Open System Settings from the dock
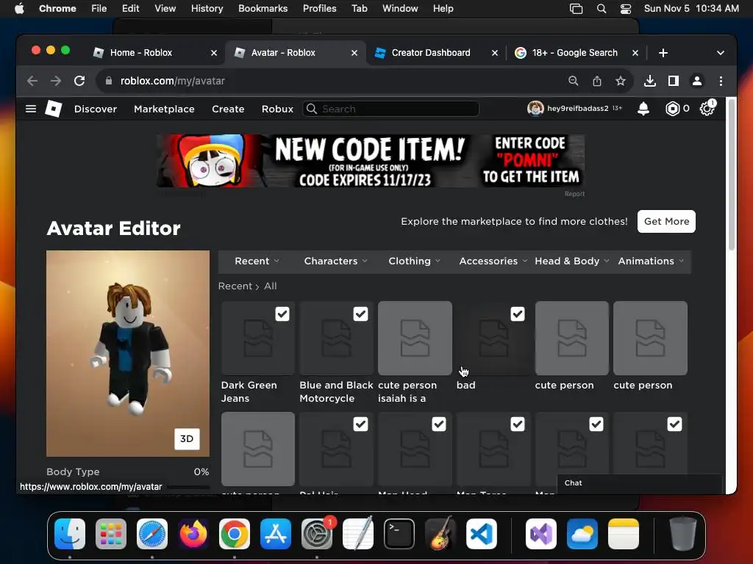Screen dimensions: 753x564 pyautogui.click(x=317, y=534)
